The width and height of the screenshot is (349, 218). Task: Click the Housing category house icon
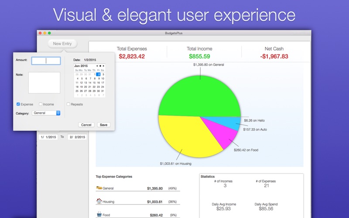tap(99, 201)
